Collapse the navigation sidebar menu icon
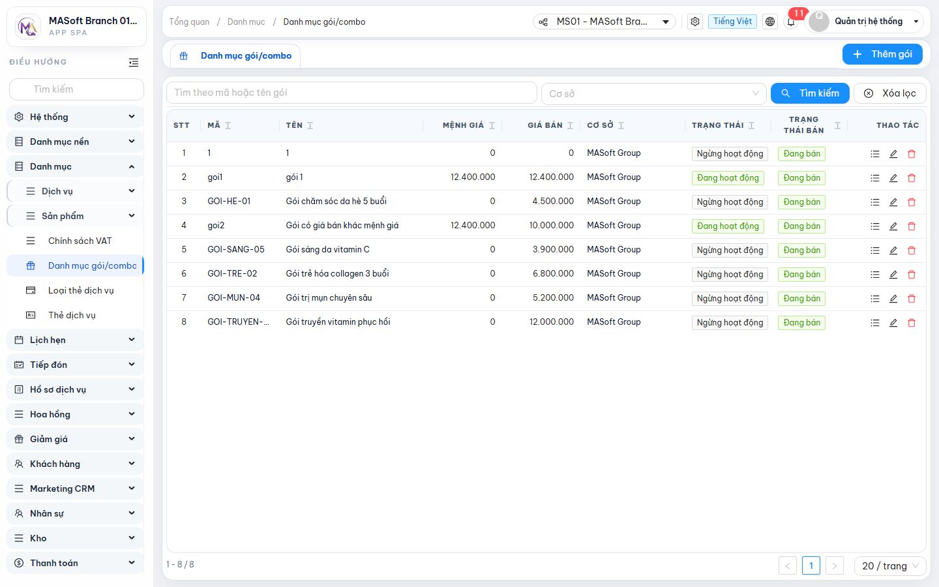 coord(134,63)
